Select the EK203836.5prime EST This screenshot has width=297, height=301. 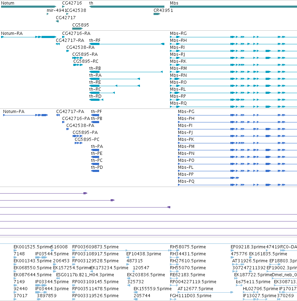point(128,278)
